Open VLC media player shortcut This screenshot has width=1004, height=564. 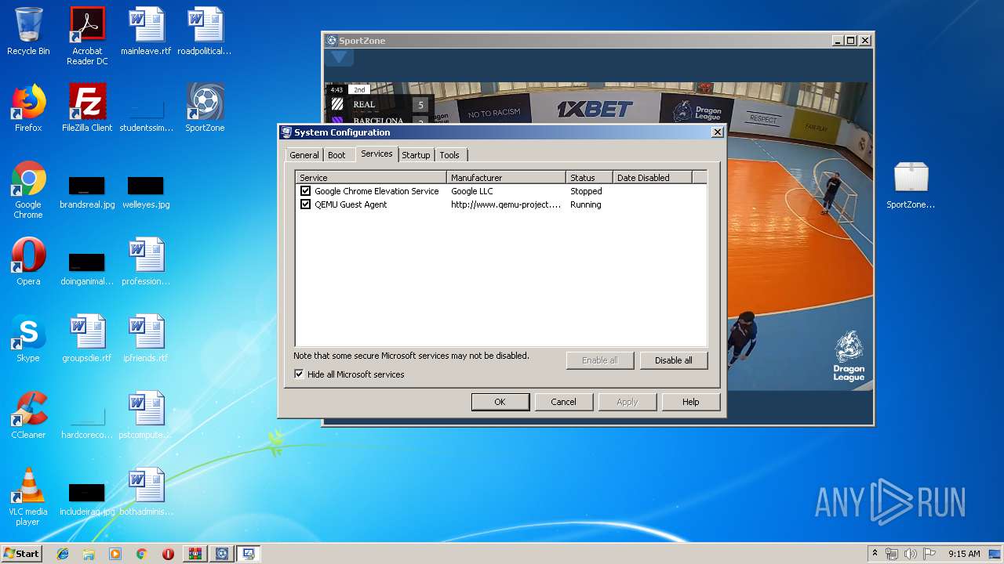click(x=28, y=497)
